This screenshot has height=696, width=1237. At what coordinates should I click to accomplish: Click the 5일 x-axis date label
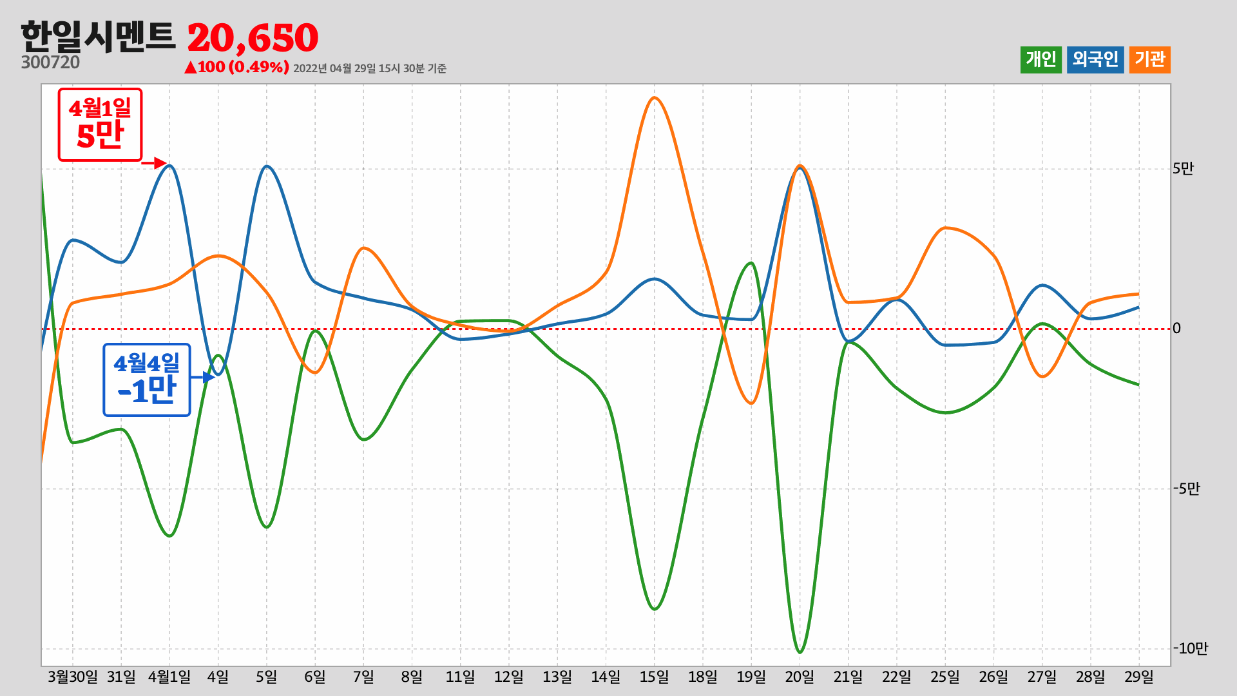click(x=266, y=677)
